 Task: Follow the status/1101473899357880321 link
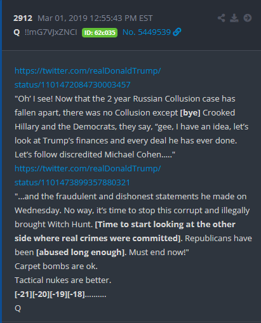(72, 183)
